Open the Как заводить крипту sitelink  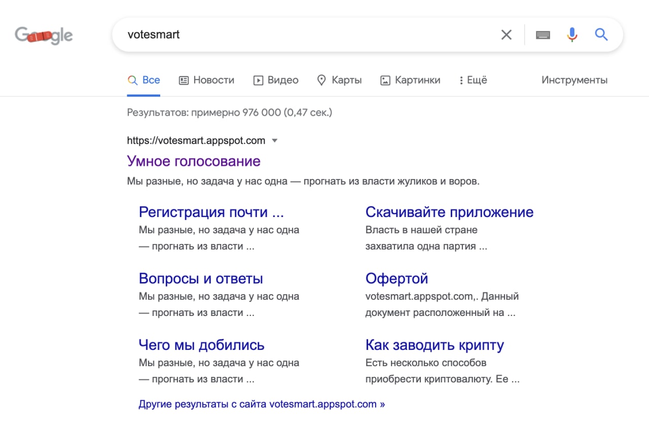(x=435, y=345)
